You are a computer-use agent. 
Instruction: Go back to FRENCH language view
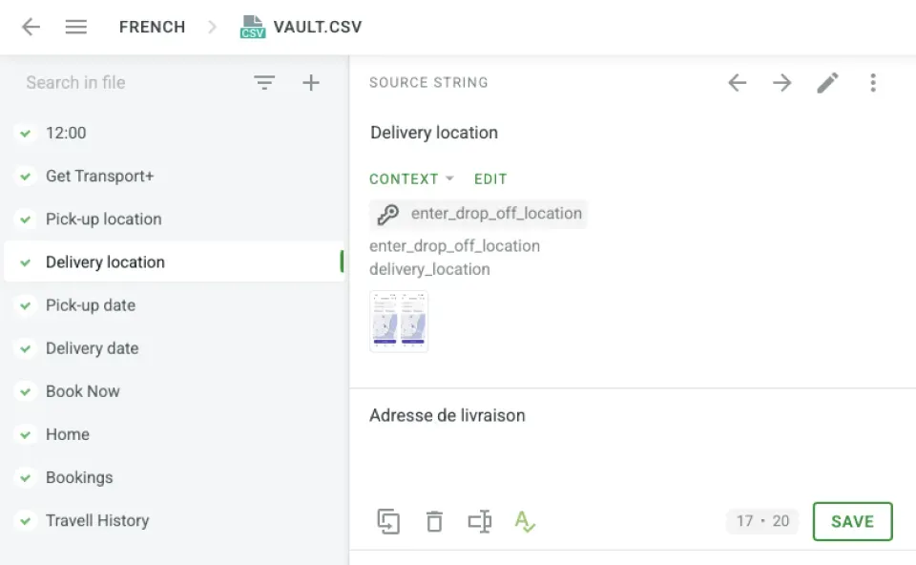(152, 27)
